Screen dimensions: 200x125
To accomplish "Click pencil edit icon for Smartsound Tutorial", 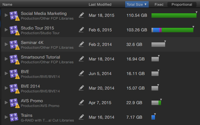I will click(x=81, y=59).
